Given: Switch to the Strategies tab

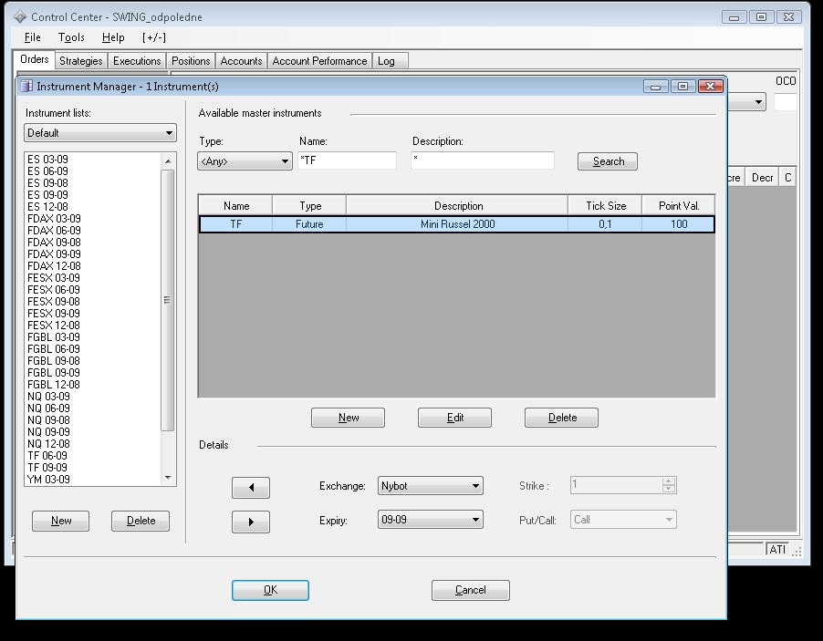Looking at the screenshot, I should tap(80, 61).
